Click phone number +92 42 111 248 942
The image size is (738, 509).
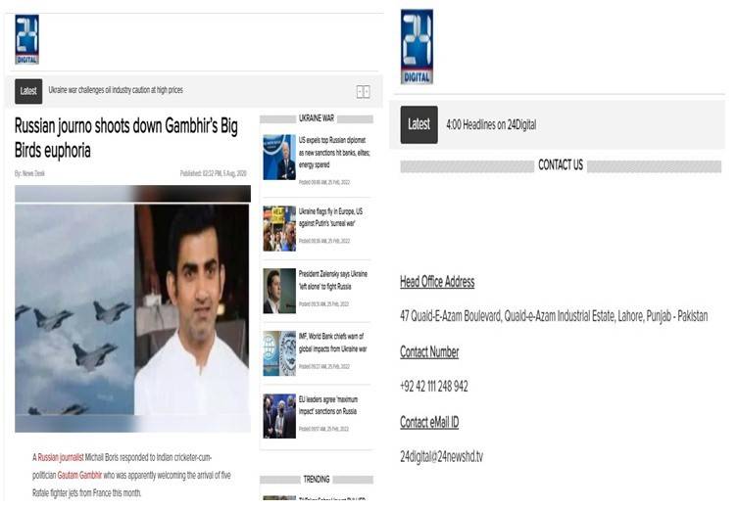pyautogui.click(x=434, y=387)
